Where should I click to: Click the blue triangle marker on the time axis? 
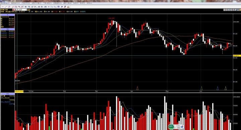pyautogui.click(x=218, y=88)
